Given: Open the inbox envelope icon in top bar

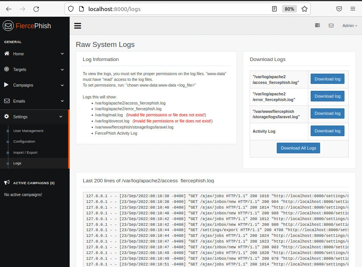Looking at the screenshot, I should [x=331, y=26].
